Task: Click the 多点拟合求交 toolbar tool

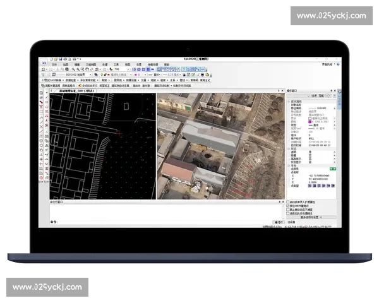Action: (90, 85)
